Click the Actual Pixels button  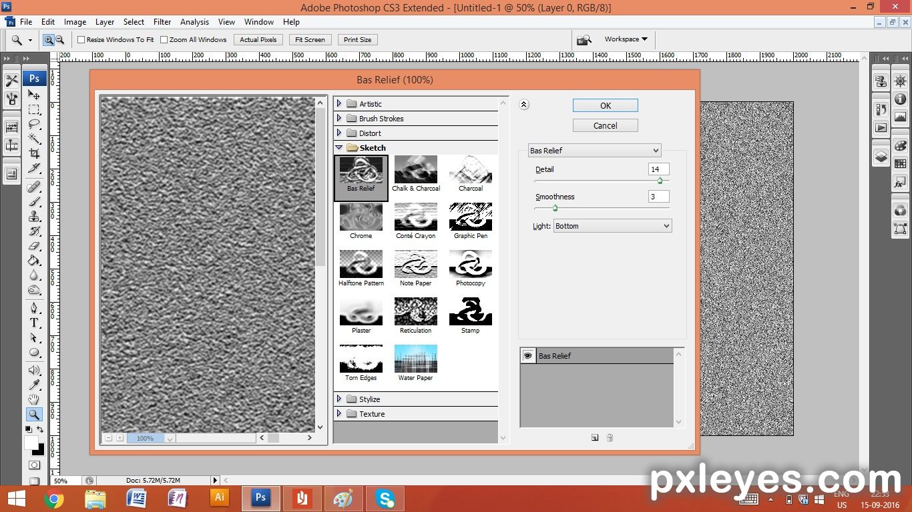258,40
